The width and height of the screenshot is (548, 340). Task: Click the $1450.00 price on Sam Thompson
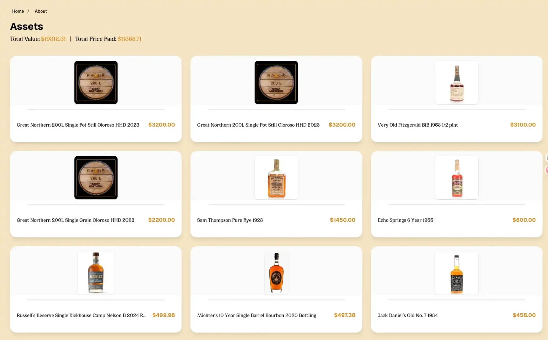[342, 220]
